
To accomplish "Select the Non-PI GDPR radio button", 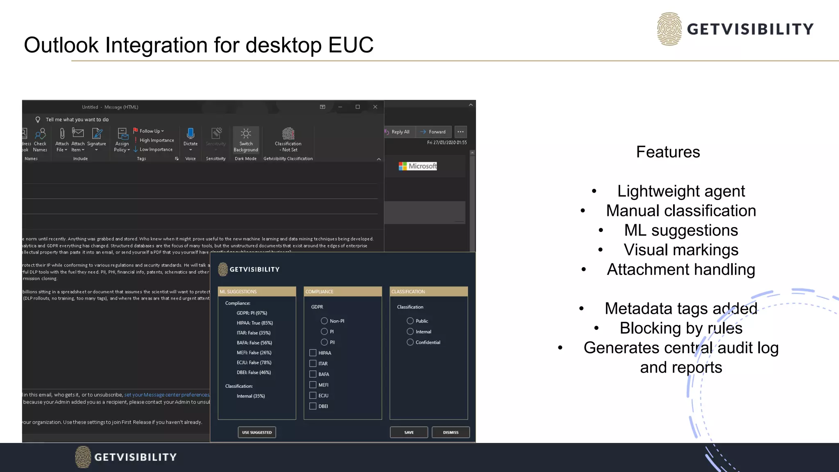I will coord(324,321).
